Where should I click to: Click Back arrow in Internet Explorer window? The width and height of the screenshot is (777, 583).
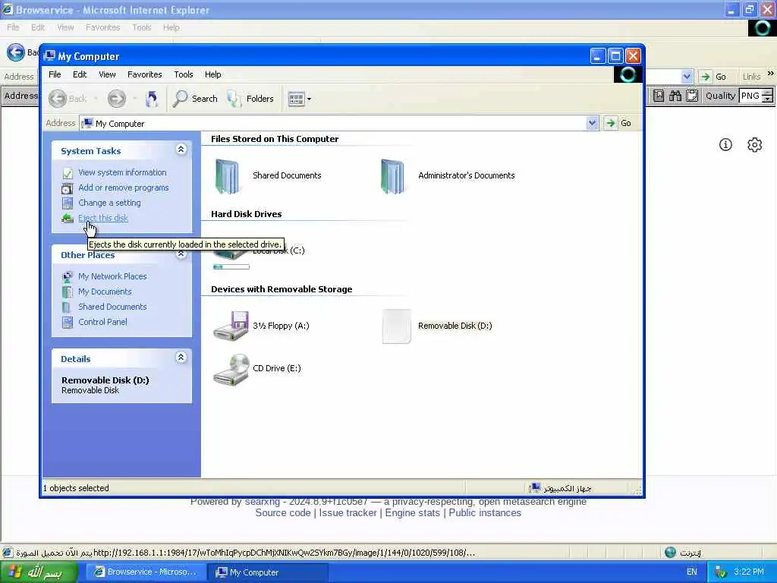point(16,52)
